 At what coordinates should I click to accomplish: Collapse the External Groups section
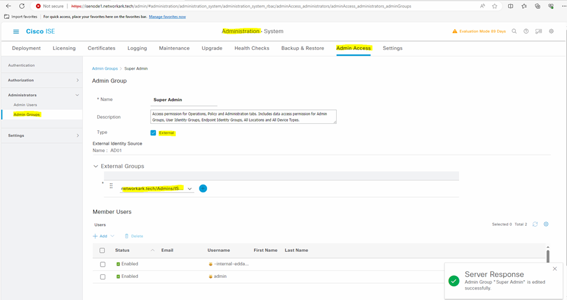pyautogui.click(x=96, y=166)
